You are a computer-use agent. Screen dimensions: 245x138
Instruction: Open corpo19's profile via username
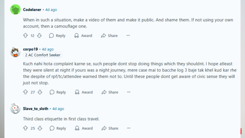(31, 49)
